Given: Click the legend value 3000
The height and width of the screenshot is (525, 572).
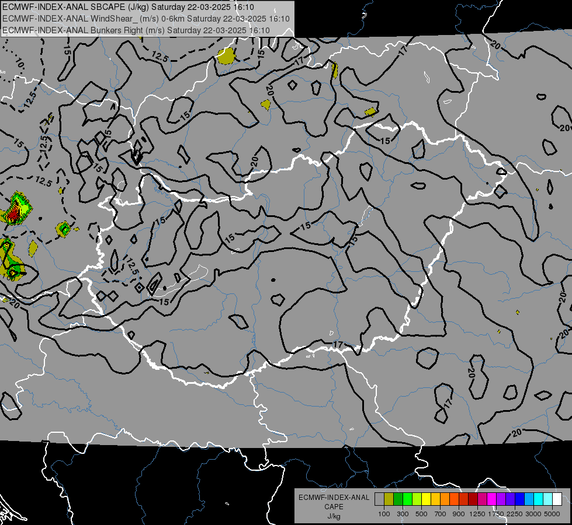Looking at the screenshot, I should [533, 514].
